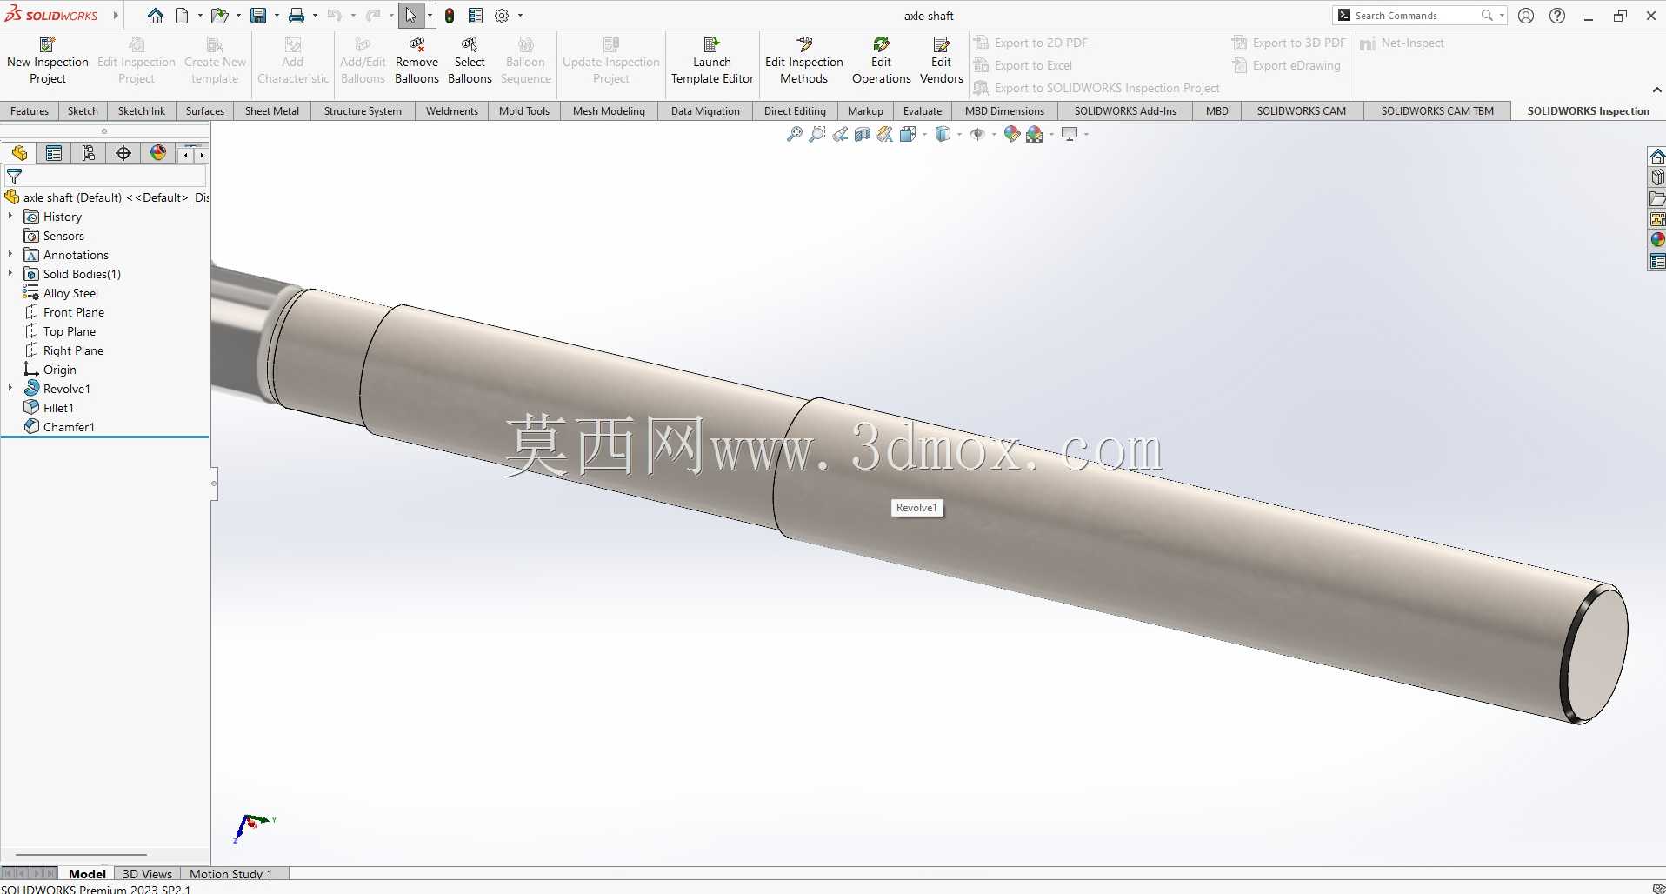Click the Home icon in the title bar

pyautogui.click(x=155, y=16)
